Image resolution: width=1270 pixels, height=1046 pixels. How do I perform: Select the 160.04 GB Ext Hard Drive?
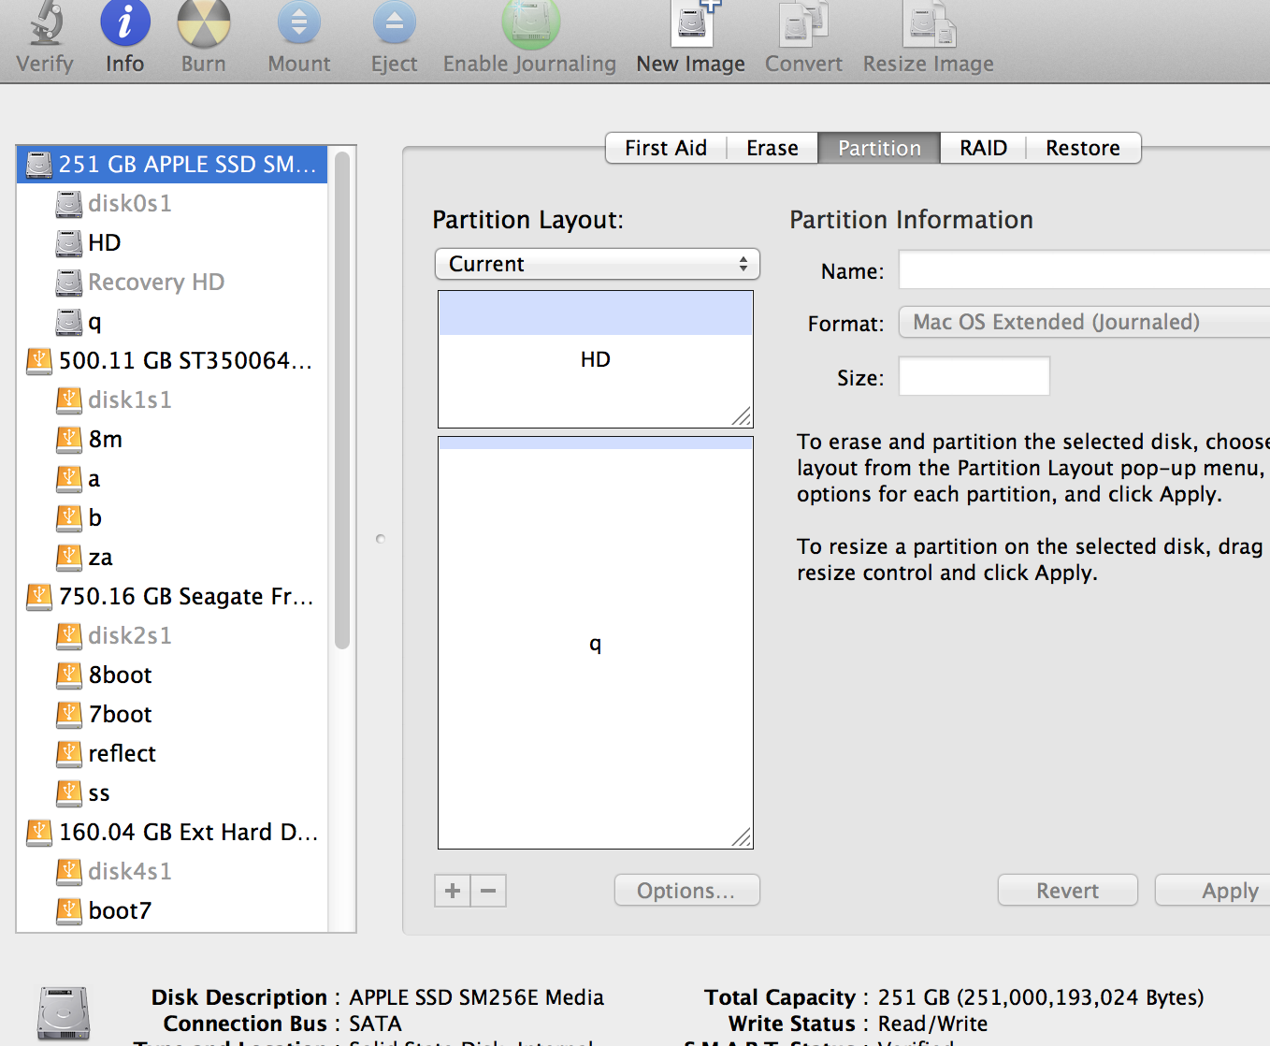(172, 833)
